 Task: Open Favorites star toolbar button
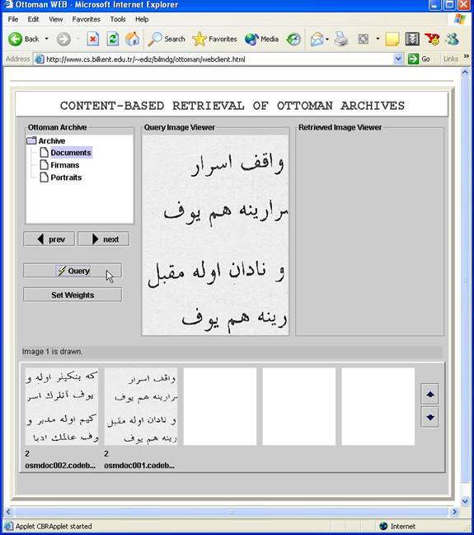click(x=214, y=39)
